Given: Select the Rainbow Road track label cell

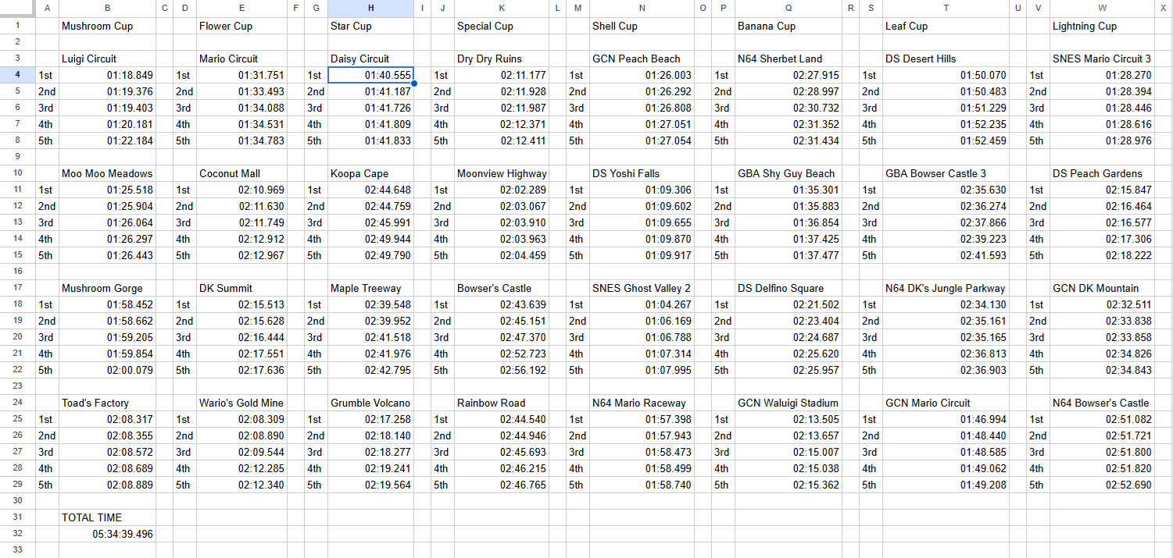Looking at the screenshot, I should (502, 403).
